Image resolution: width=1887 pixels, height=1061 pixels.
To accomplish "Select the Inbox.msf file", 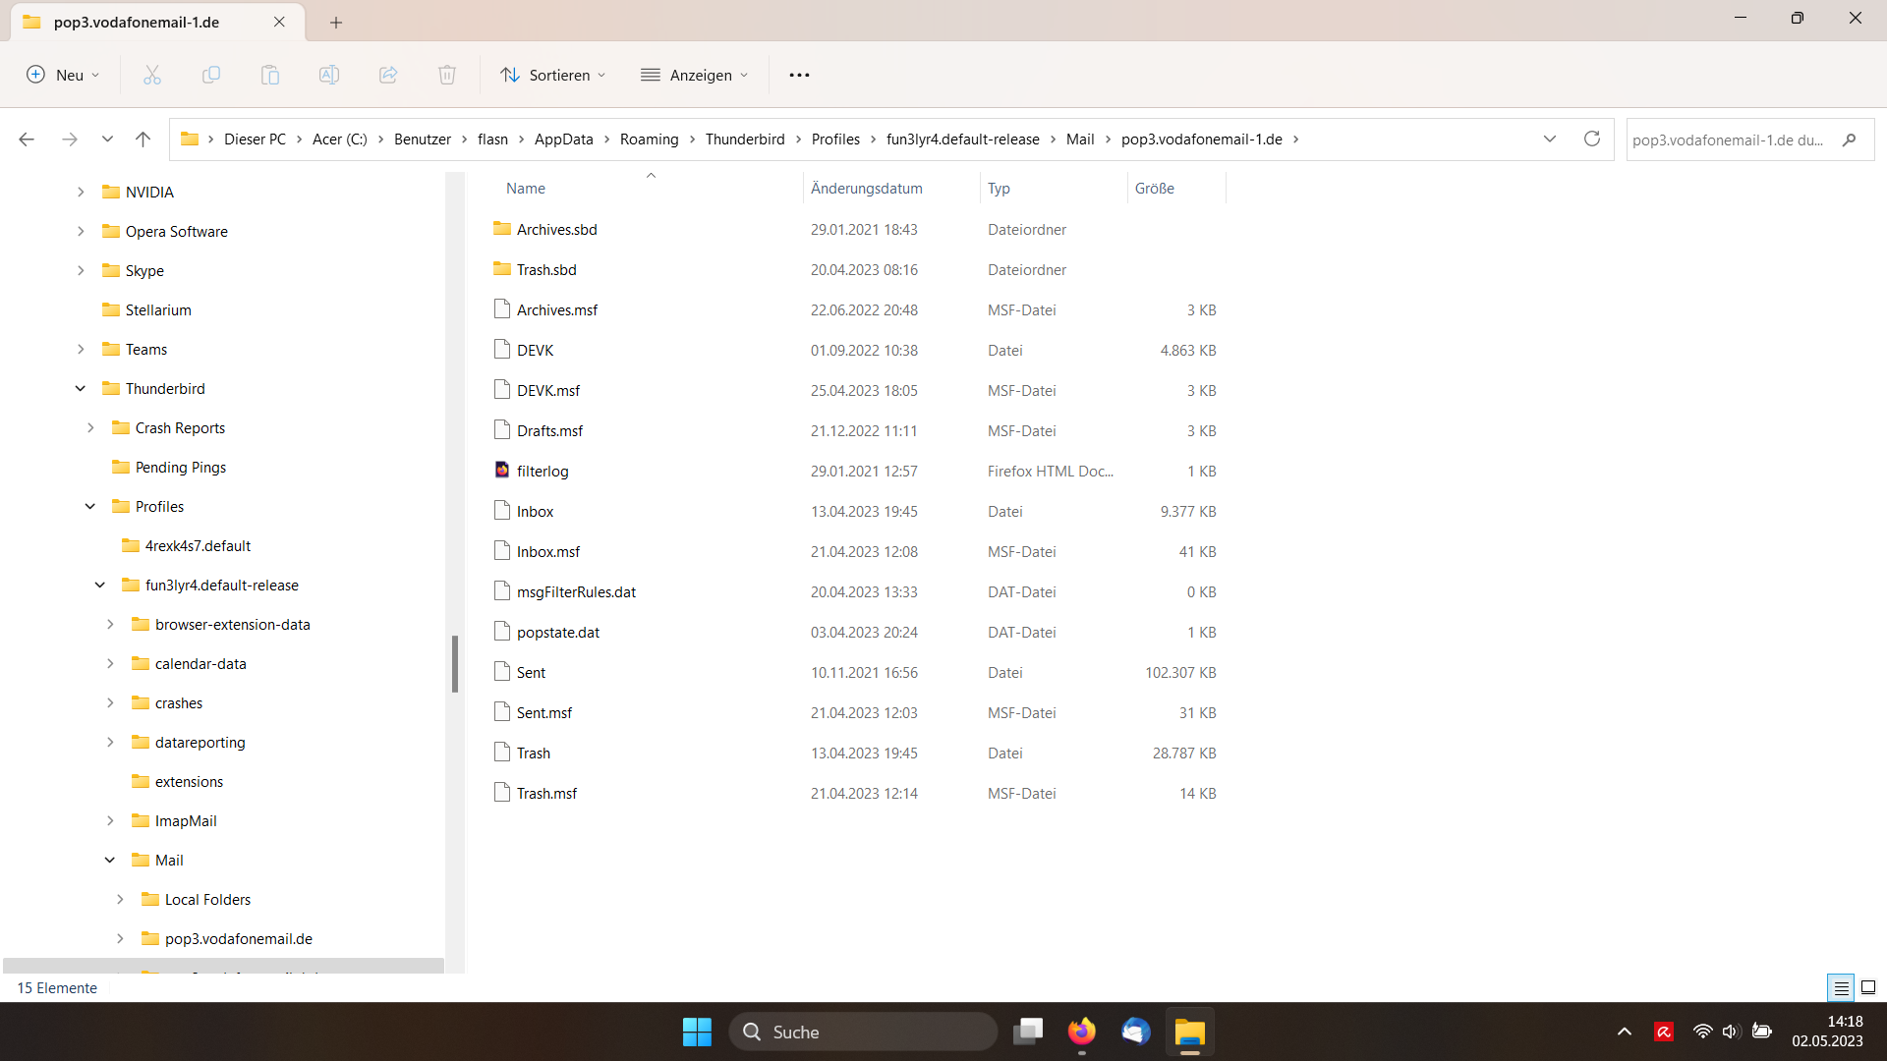I will point(548,552).
